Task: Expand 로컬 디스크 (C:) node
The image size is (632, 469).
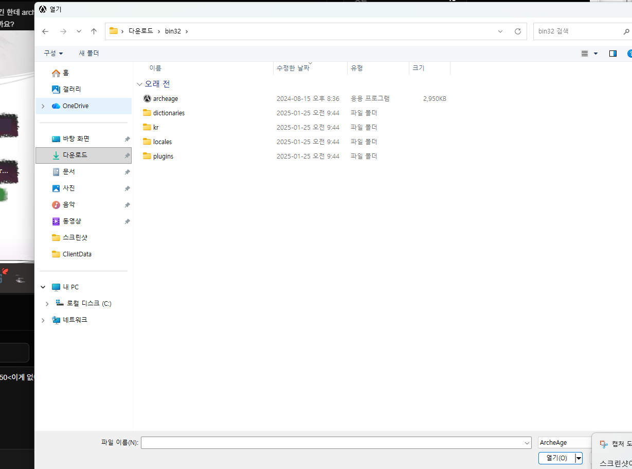Action: pos(47,304)
